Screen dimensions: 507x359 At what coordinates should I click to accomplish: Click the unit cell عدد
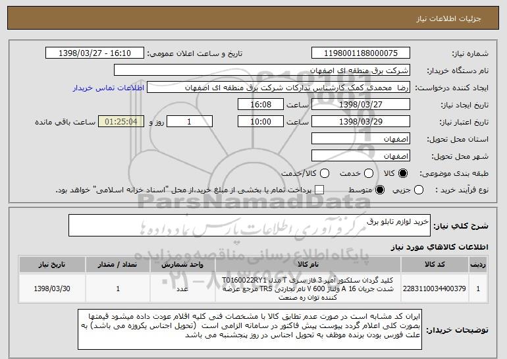pos(182,289)
